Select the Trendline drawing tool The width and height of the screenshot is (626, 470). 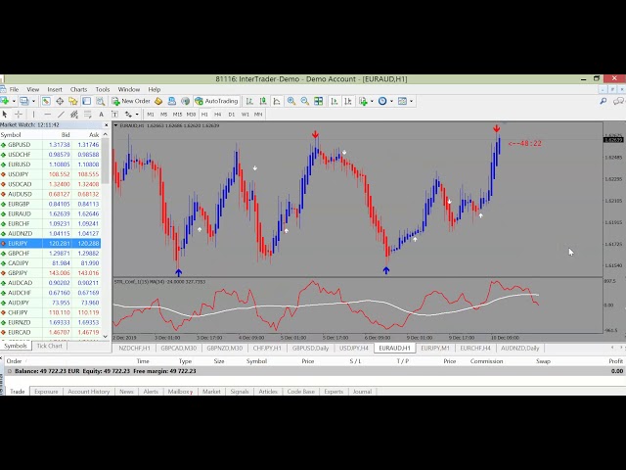(x=60, y=114)
